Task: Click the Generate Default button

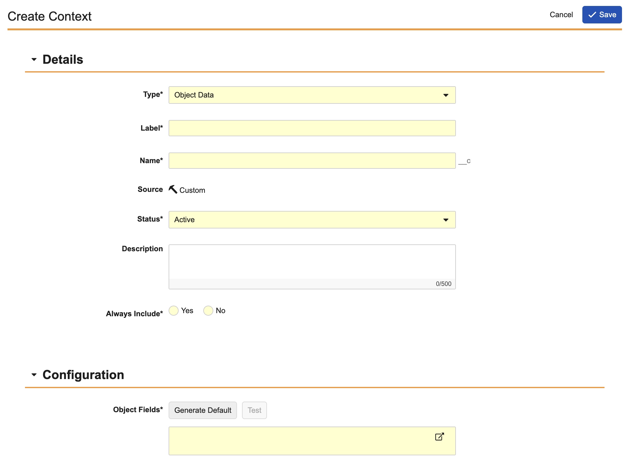Action: (x=203, y=410)
